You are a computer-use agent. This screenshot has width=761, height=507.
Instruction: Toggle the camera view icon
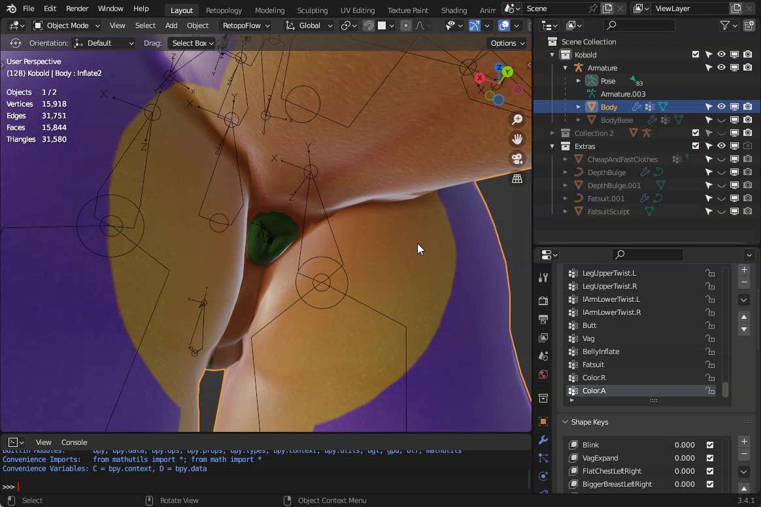pos(517,159)
